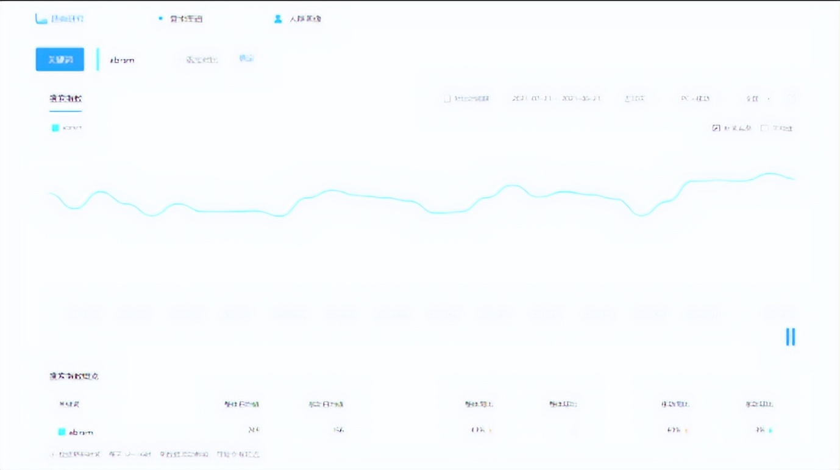The height and width of the screenshot is (470, 840).
Task: Click the blue double-bar handle below the chart
Action: click(791, 337)
